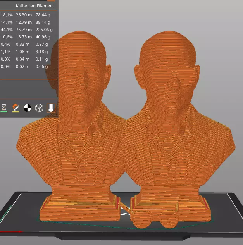Select the 78.44 g weight value

[x=43, y=15]
